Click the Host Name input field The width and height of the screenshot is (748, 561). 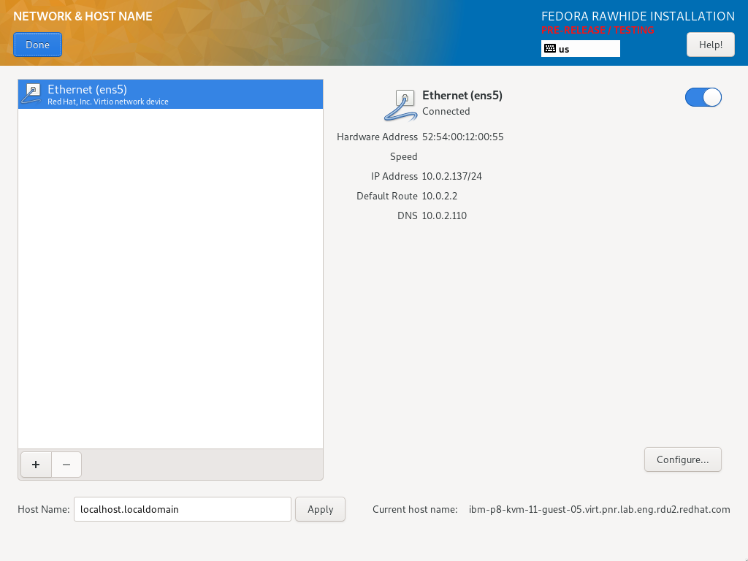(x=182, y=509)
